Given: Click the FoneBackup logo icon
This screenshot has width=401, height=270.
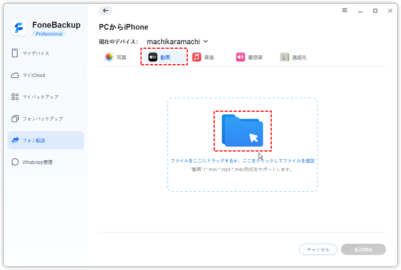Looking at the screenshot, I should pyautogui.click(x=19, y=28).
